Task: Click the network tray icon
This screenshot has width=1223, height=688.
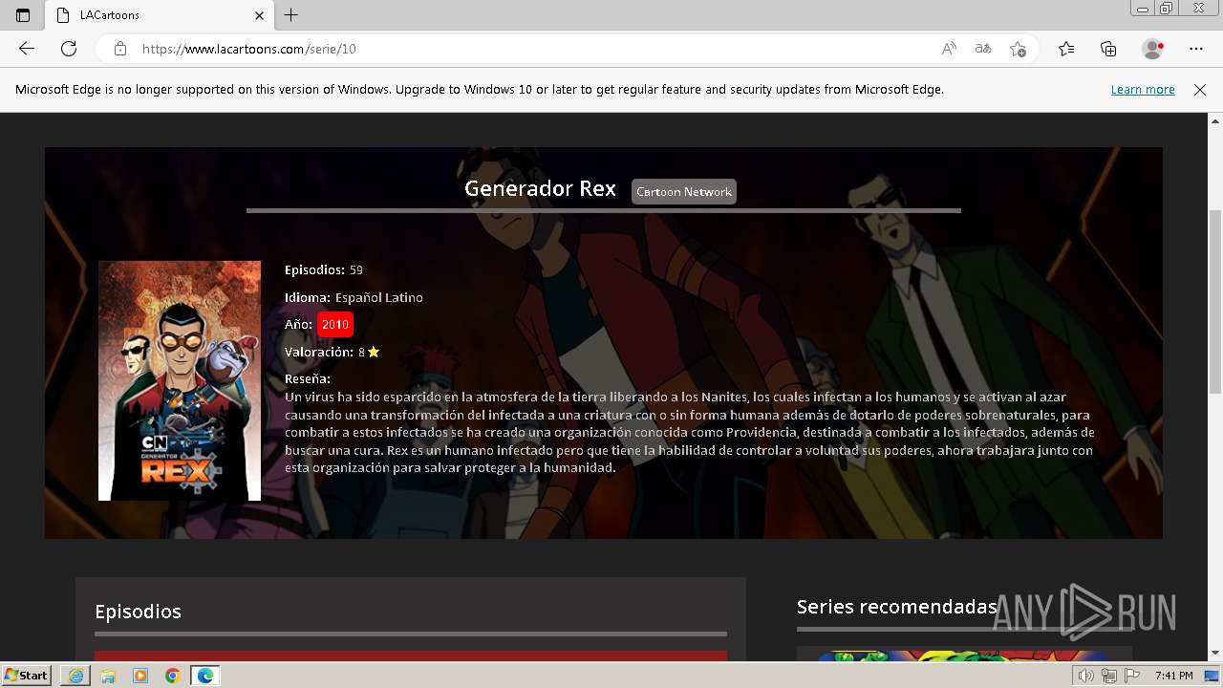Action: pos(1108,676)
